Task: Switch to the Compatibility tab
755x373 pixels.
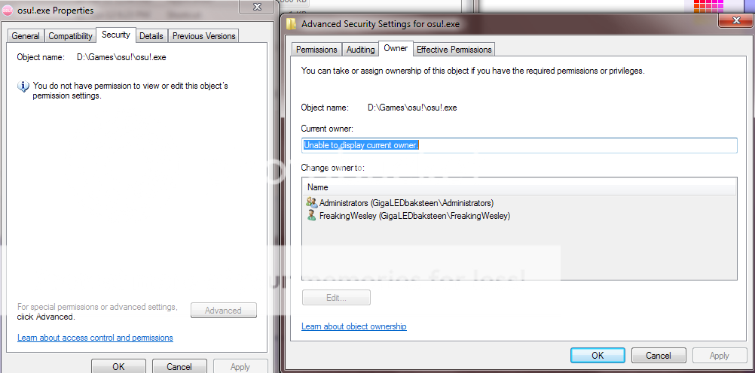Action: [x=70, y=36]
